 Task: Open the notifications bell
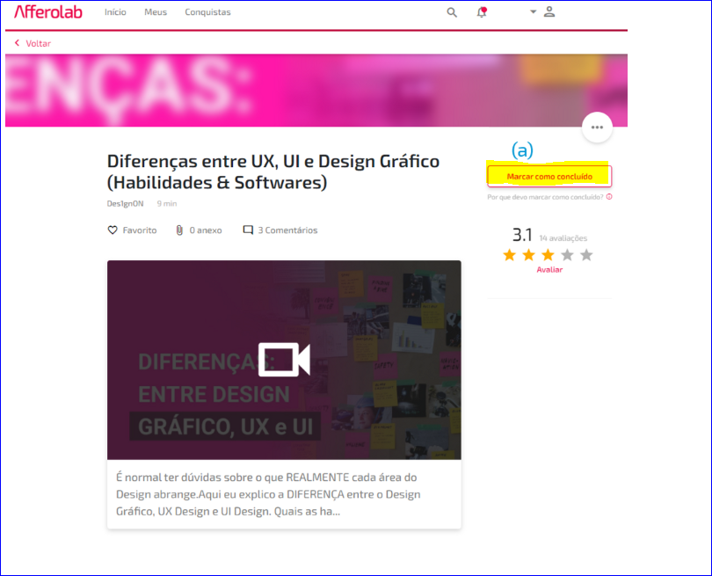(x=482, y=12)
